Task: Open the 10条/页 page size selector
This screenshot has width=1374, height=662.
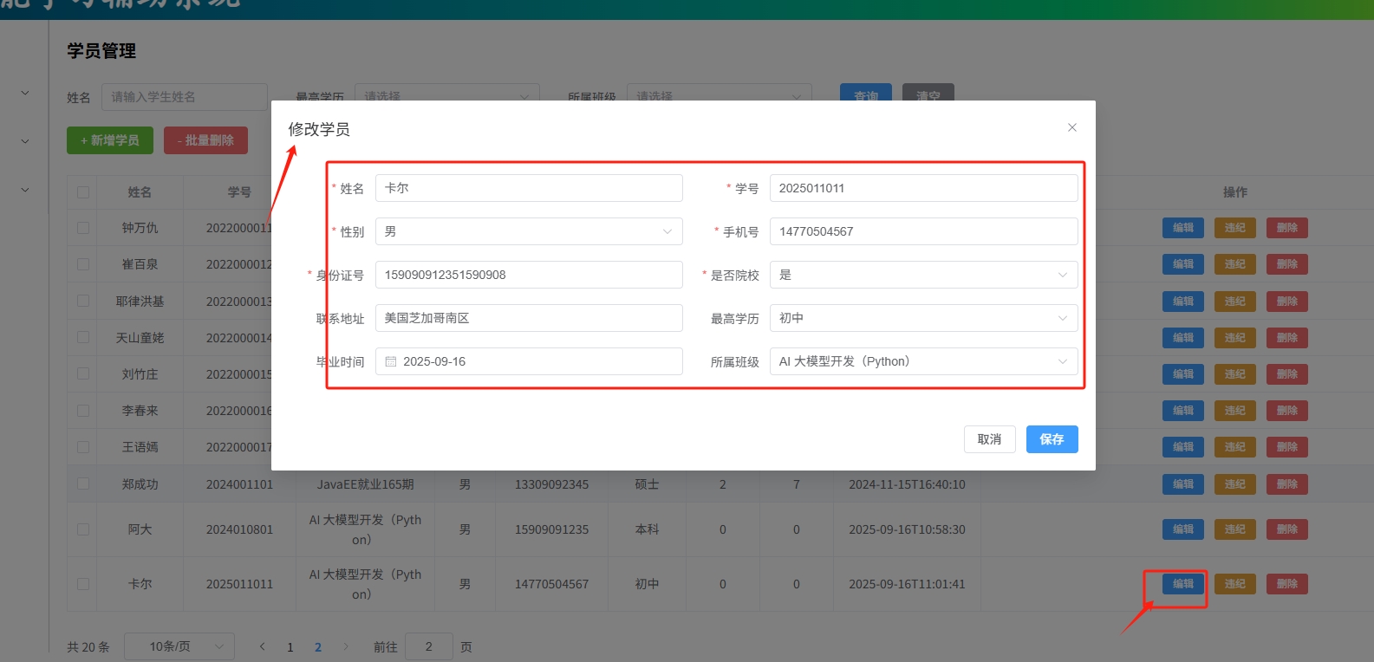Action: (179, 646)
